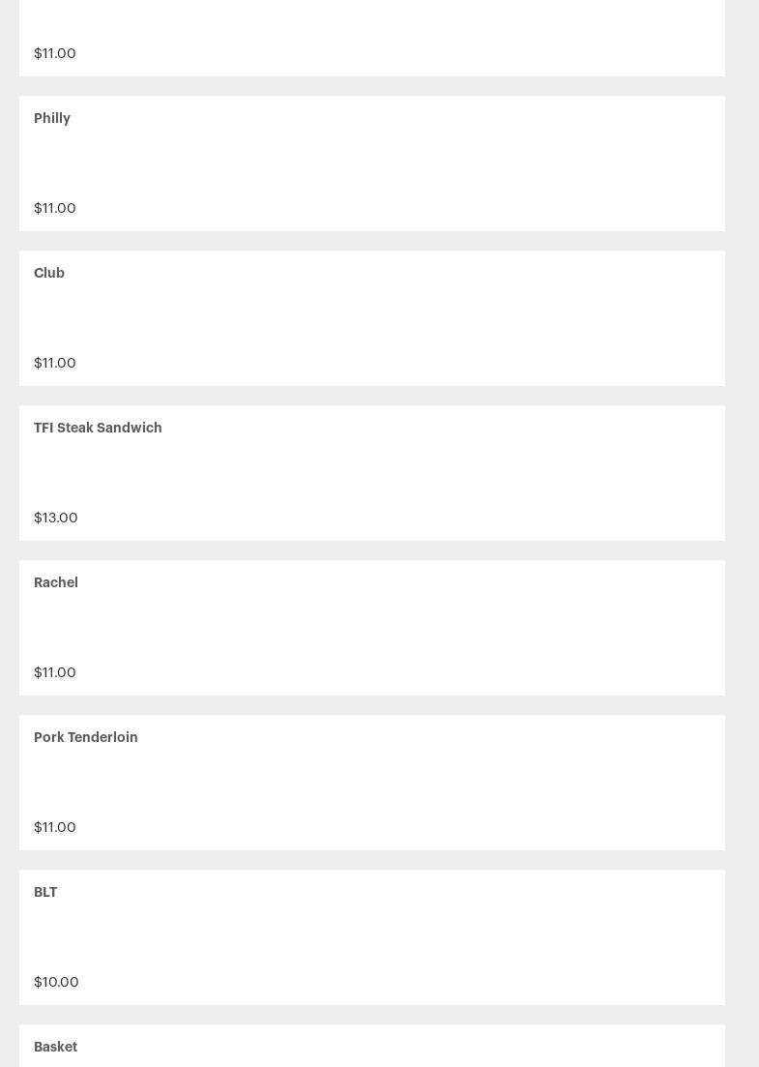Click the Philly menu item title
The width and height of the screenshot is (759, 1067).
pos(52,118)
